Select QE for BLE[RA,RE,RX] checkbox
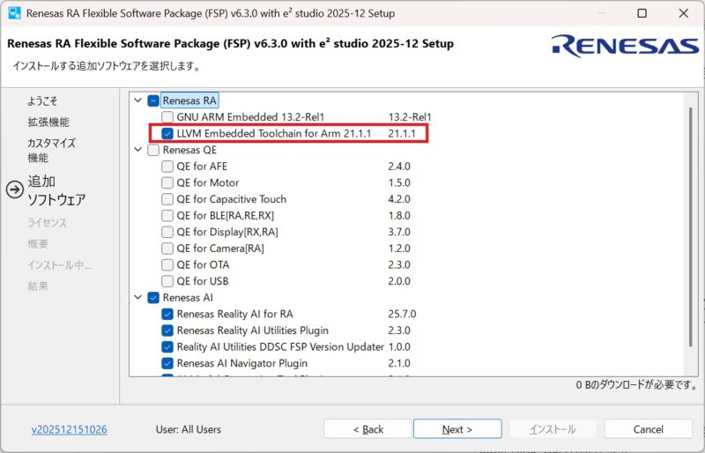The width and height of the screenshot is (705, 453). (x=167, y=216)
